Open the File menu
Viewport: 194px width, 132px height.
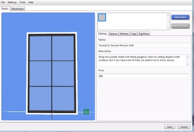3,2
